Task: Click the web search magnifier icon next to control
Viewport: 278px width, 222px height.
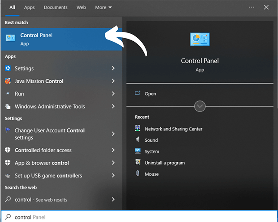Action: point(8,199)
